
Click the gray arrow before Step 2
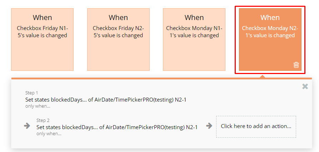[27, 126]
